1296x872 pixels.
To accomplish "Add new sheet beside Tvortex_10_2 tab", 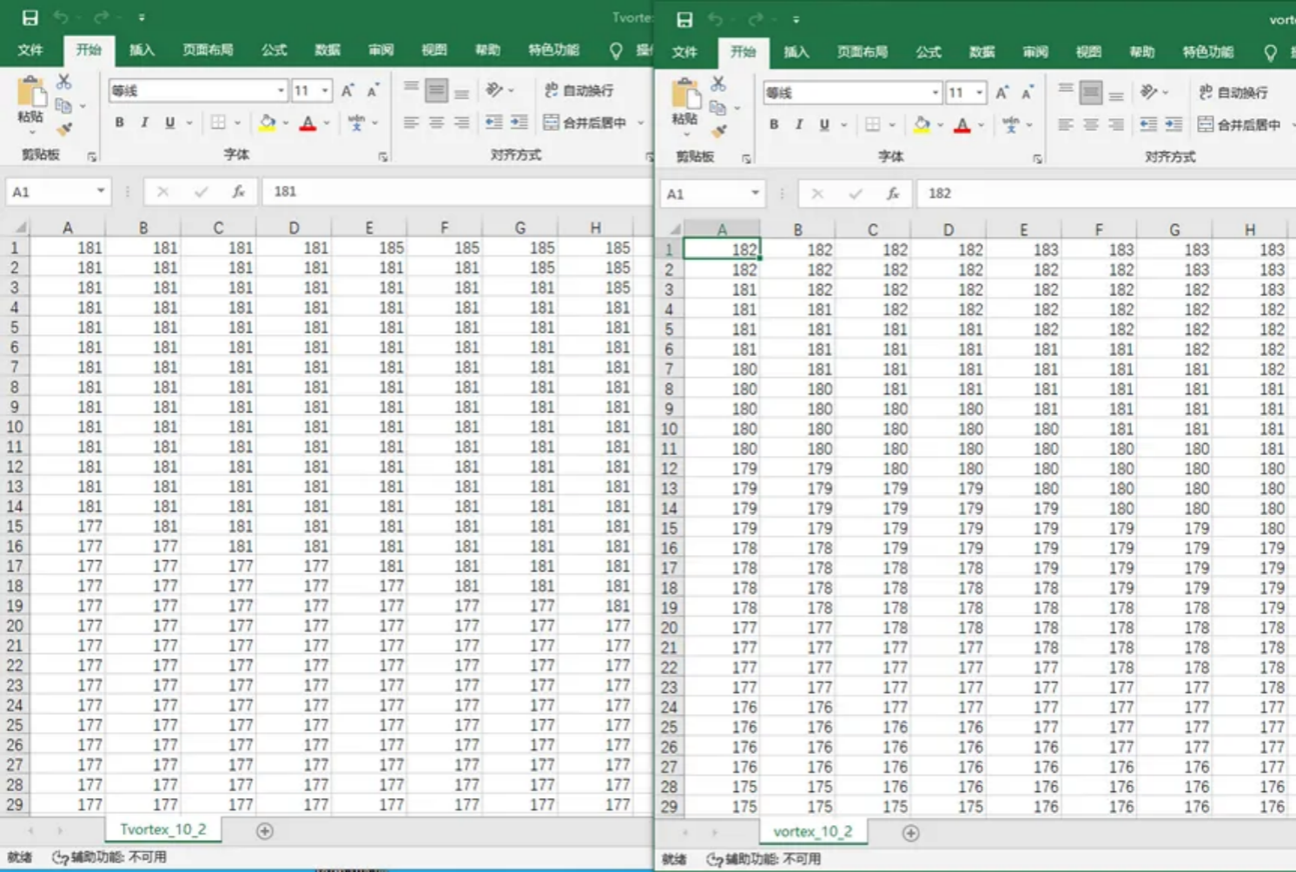I will 265,831.
